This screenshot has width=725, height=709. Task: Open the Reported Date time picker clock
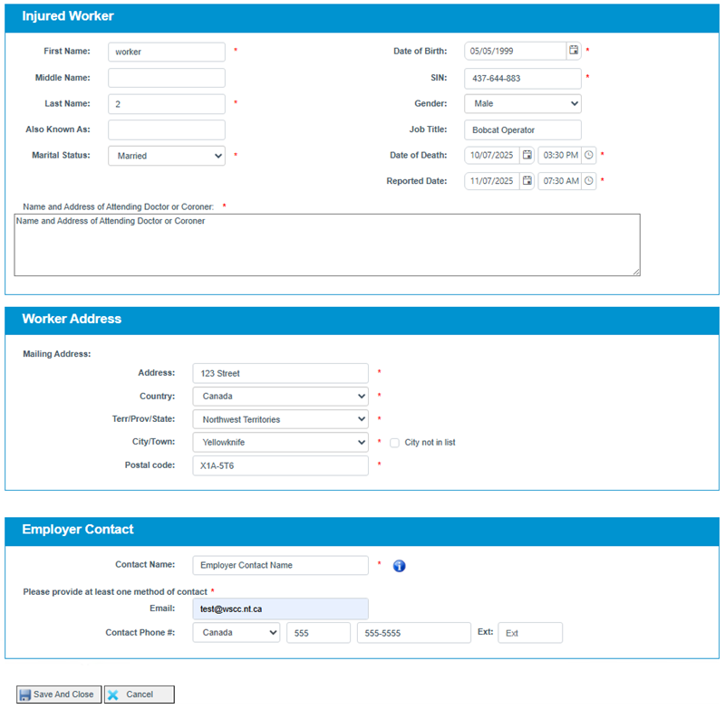[588, 180]
